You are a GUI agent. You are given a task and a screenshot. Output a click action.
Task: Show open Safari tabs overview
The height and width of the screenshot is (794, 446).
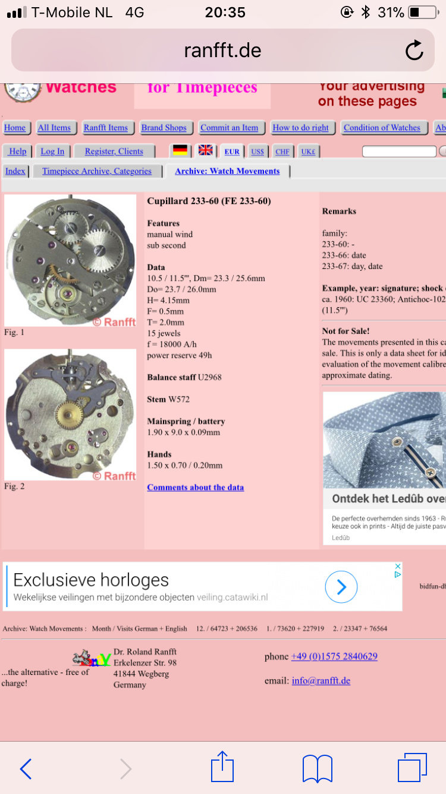click(412, 768)
